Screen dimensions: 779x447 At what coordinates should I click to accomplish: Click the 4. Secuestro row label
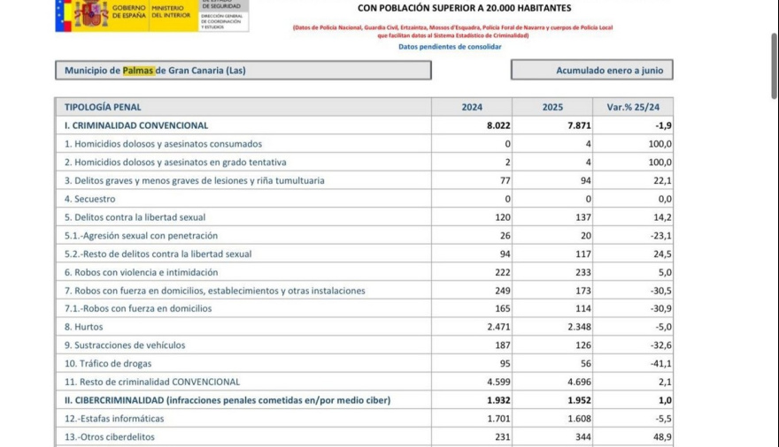point(89,199)
